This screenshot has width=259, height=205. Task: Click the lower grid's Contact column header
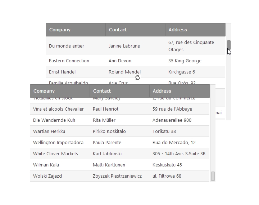coord(119,91)
